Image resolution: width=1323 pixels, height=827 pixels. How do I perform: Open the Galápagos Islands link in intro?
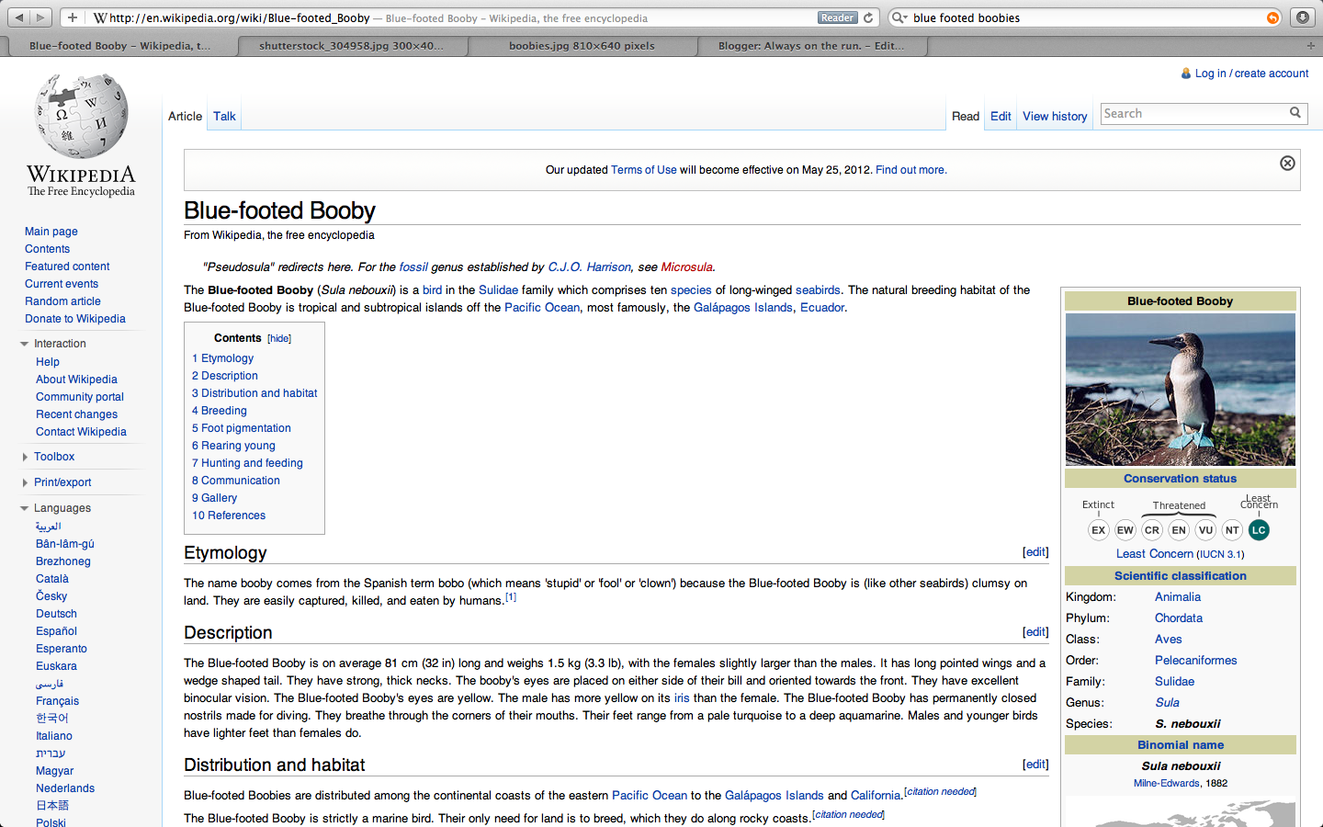pyautogui.click(x=743, y=308)
